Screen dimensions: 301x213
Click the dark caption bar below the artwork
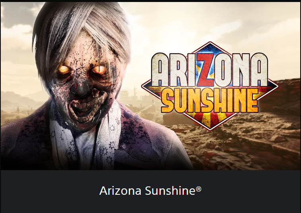[150, 192]
